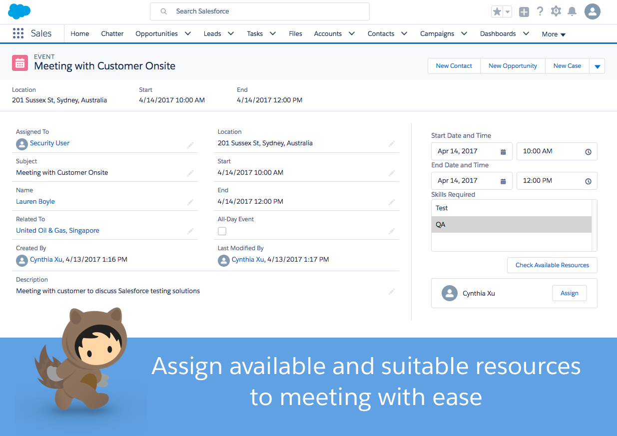
Task: Edit the Description field pencil
Action: coord(392,291)
